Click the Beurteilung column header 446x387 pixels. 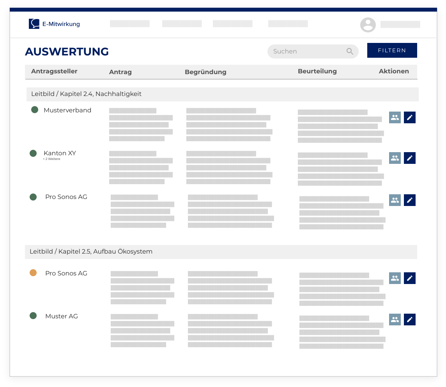pyautogui.click(x=317, y=71)
